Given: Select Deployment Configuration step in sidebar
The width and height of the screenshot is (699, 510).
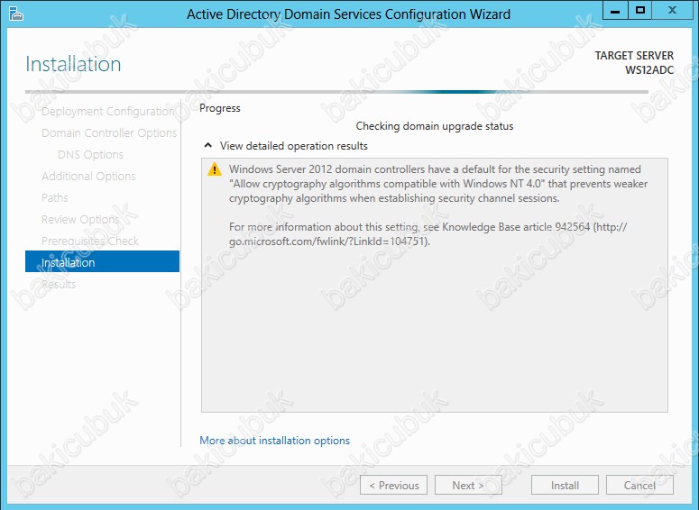Looking at the screenshot, I should [x=107, y=112].
